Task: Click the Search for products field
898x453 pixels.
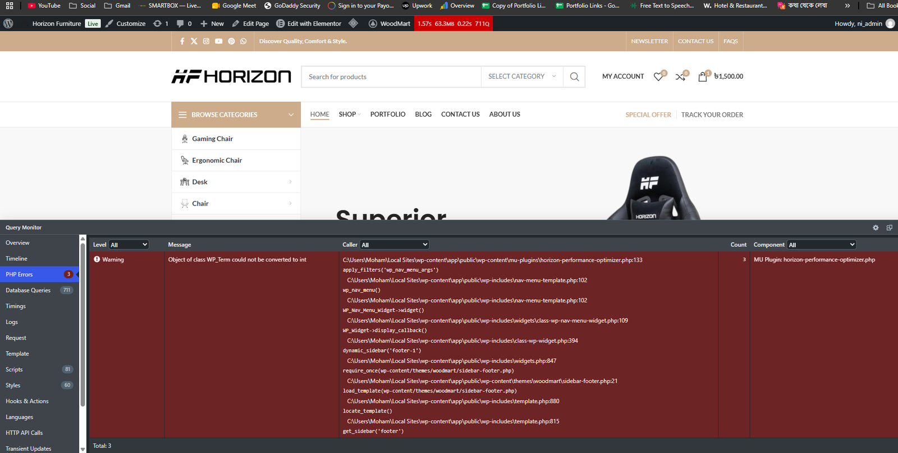Action: tap(391, 77)
